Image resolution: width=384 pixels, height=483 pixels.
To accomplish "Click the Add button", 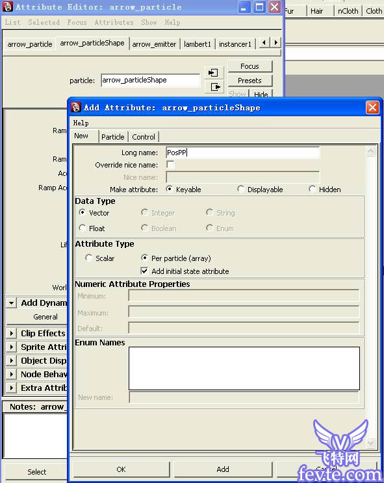I will coord(223,469).
